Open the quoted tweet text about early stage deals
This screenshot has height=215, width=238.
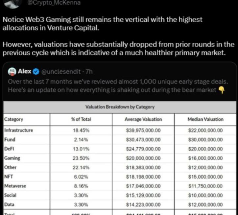[x=118, y=86]
